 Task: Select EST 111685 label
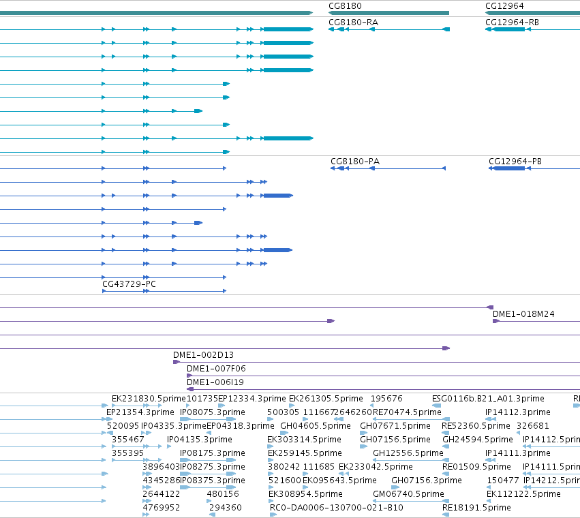pos(319,468)
